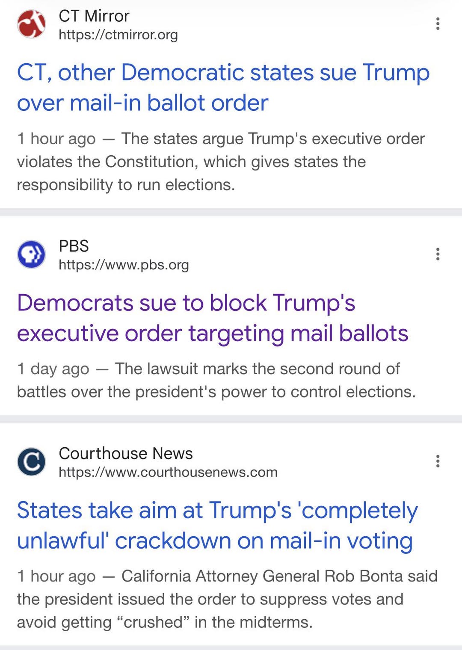Open three-dot options for PBS result
The image size is (462, 650).
click(438, 254)
